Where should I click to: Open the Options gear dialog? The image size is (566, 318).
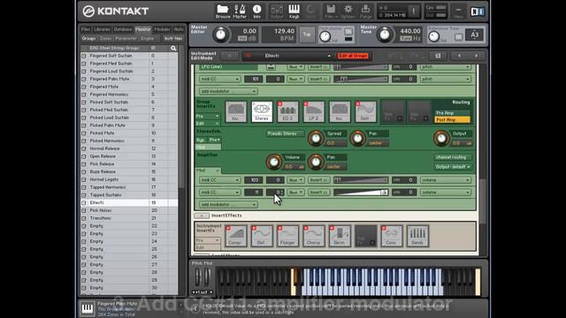pos(348,11)
